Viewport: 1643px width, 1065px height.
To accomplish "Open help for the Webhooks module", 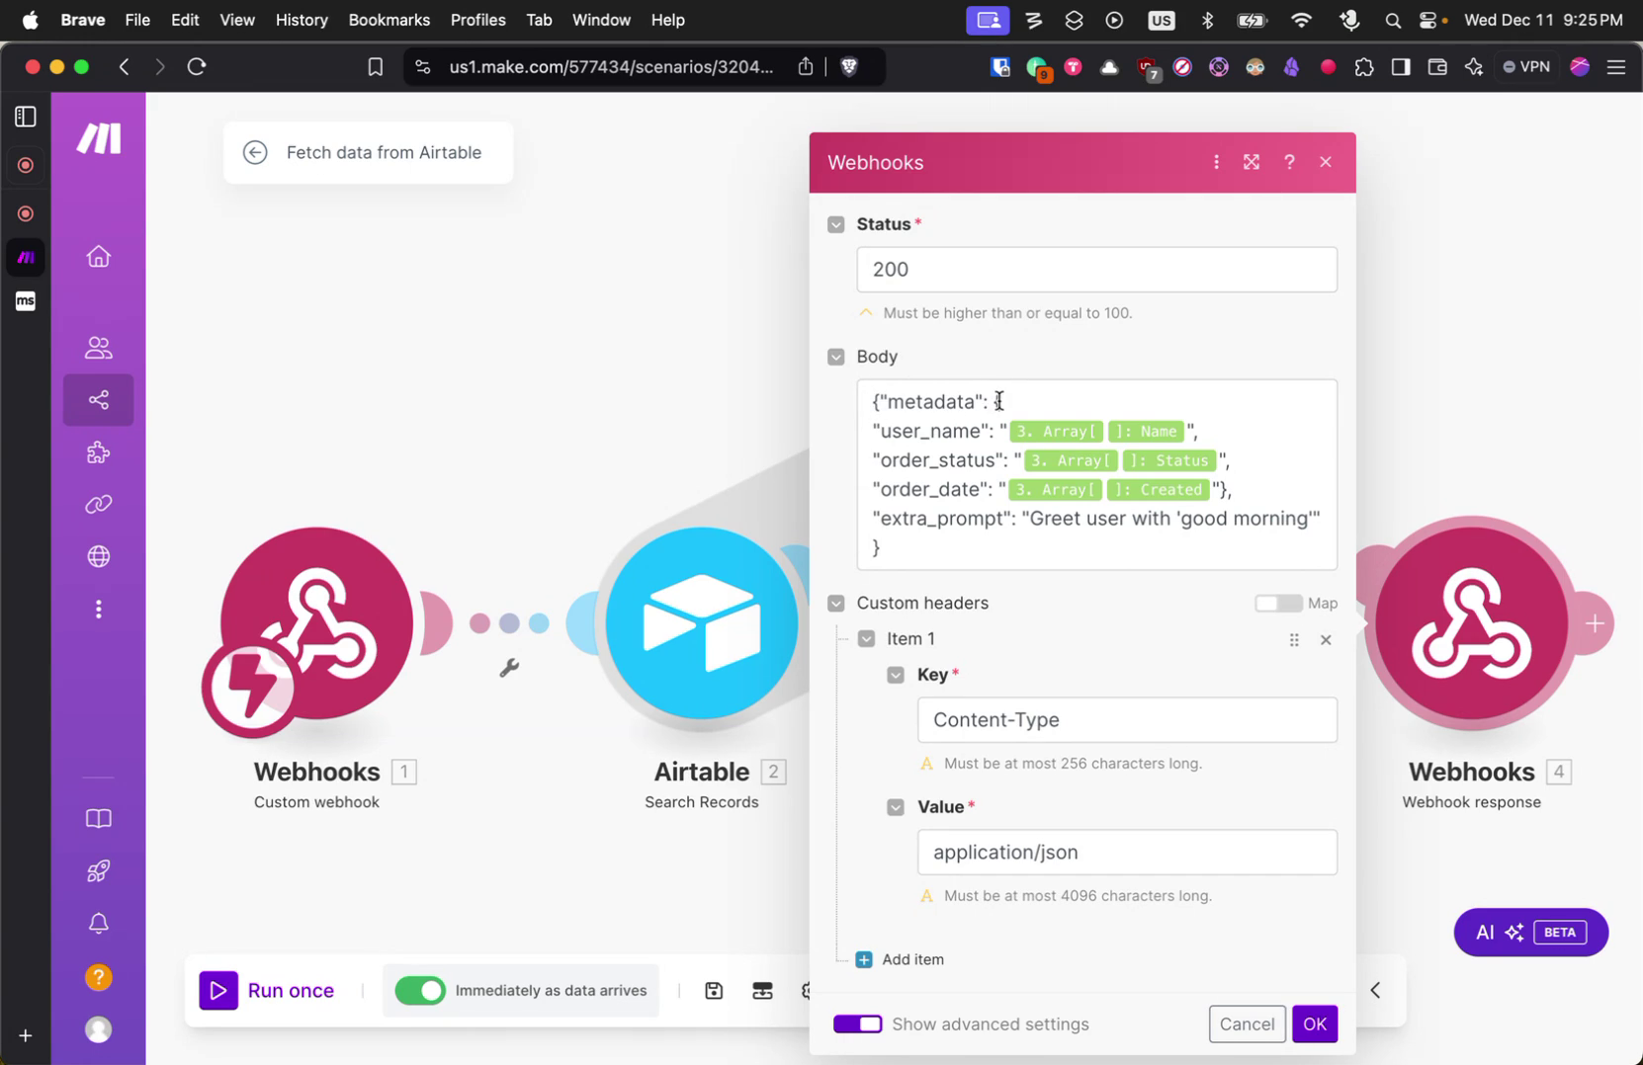I will click(x=1289, y=161).
